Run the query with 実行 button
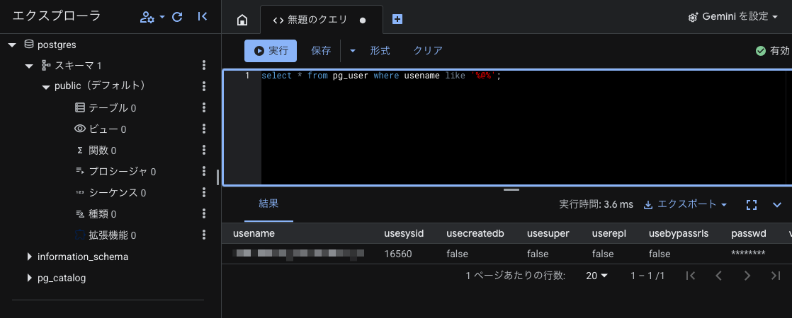Viewport: 792px width, 318px height. click(270, 50)
